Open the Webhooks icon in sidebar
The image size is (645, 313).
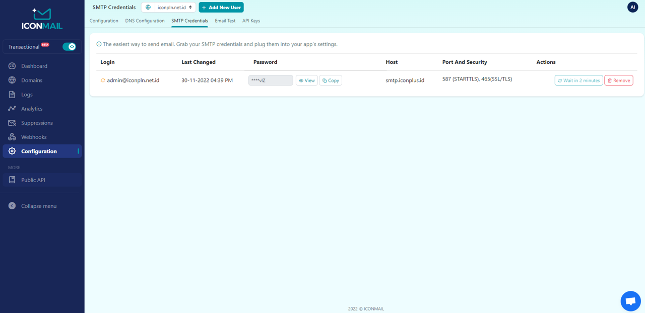[x=12, y=137]
